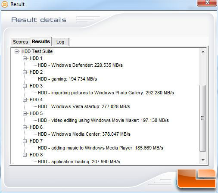This screenshot has height=193, width=218.
Task: Close the Result window
Action: [207, 3]
